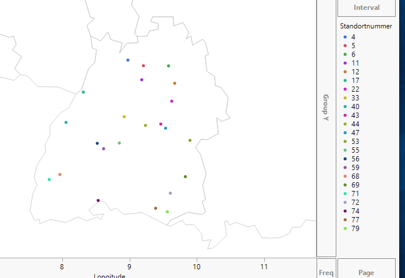
Task: Click legend item labeled 33
Action: 351,98
